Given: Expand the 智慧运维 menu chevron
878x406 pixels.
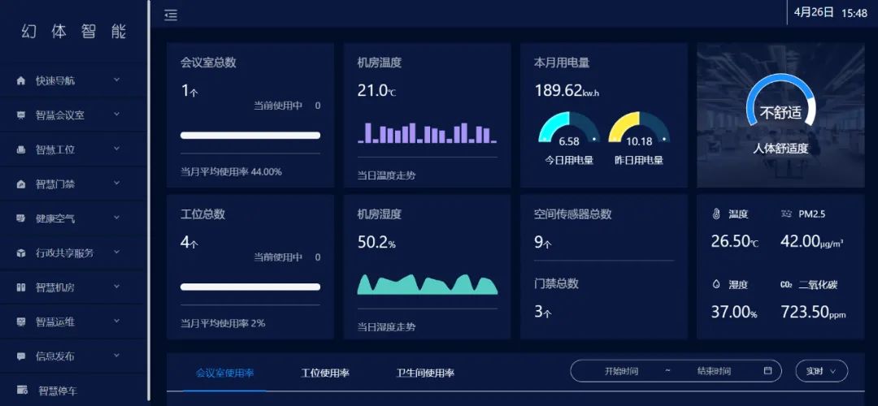Looking at the screenshot, I should click(116, 321).
